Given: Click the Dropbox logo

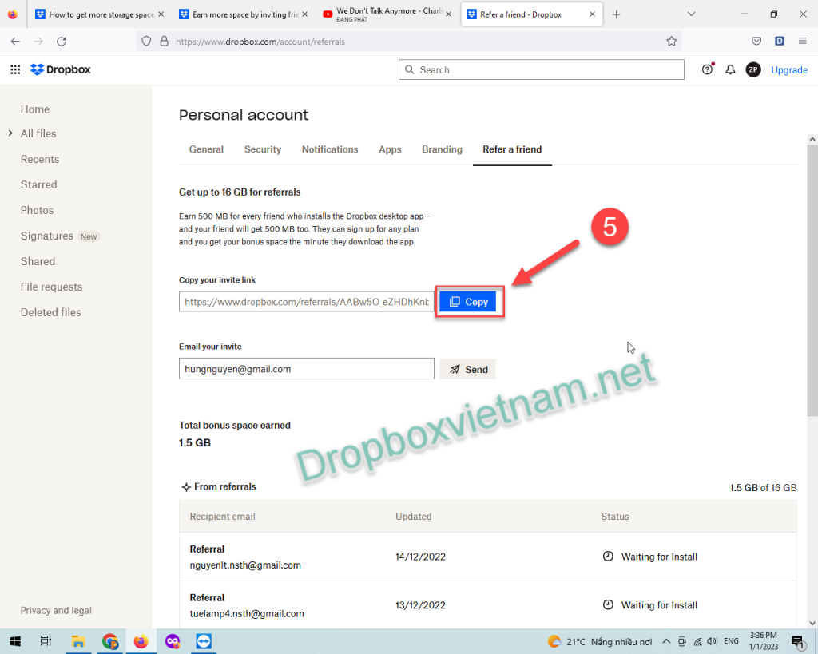Looking at the screenshot, I should point(61,69).
